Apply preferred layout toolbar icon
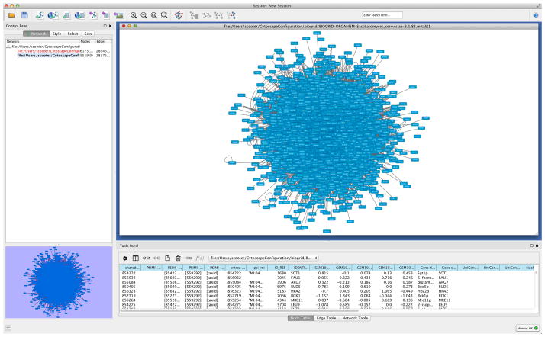Viewport: 545px width, 337px height. point(179,15)
